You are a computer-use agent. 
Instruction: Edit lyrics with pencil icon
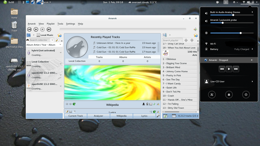tap(67, 112)
